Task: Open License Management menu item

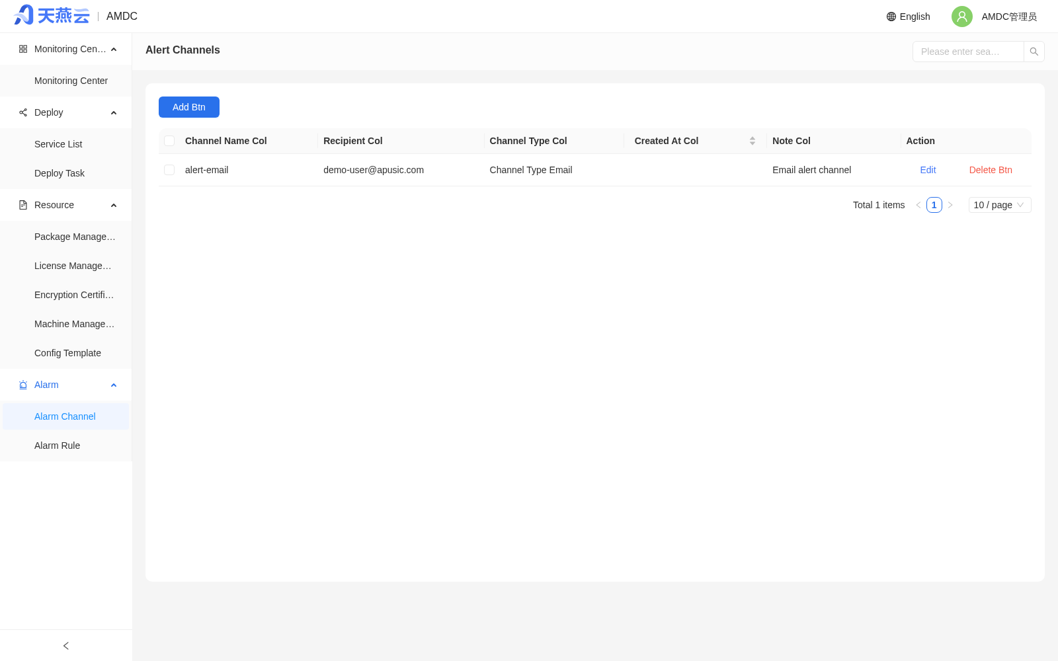Action: click(66, 266)
